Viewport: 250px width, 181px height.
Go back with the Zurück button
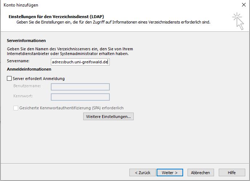point(143,173)
